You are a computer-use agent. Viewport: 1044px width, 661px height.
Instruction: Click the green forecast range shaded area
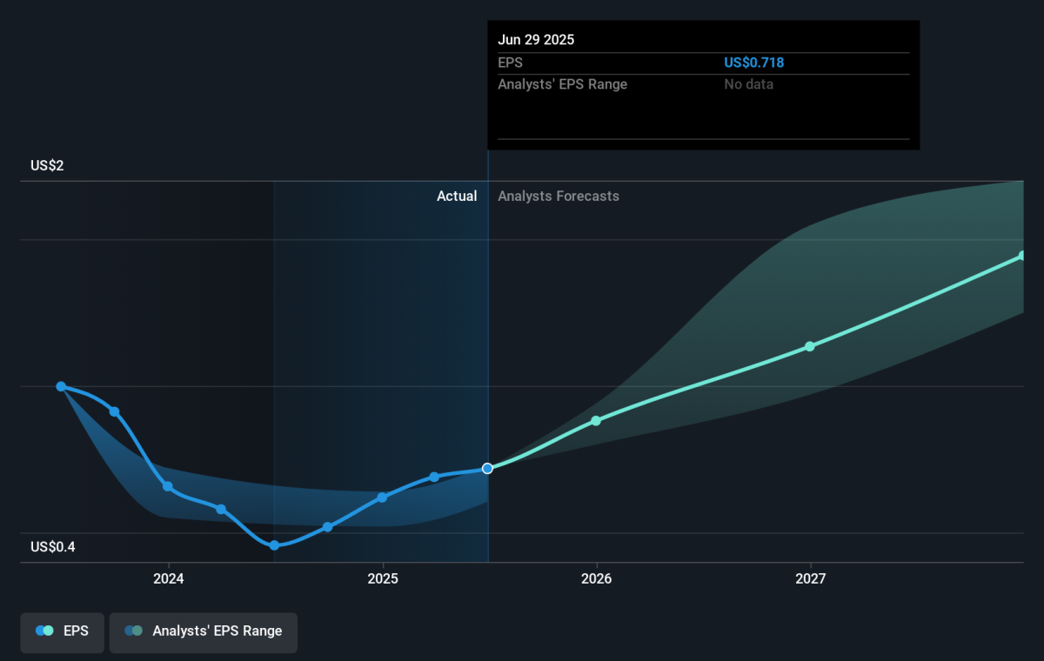pos(870,287)
